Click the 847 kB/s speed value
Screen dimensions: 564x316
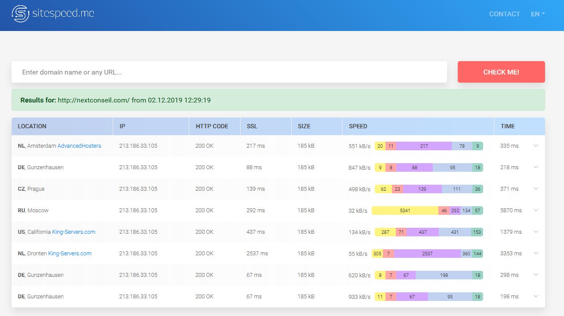[x=359, y=167]
